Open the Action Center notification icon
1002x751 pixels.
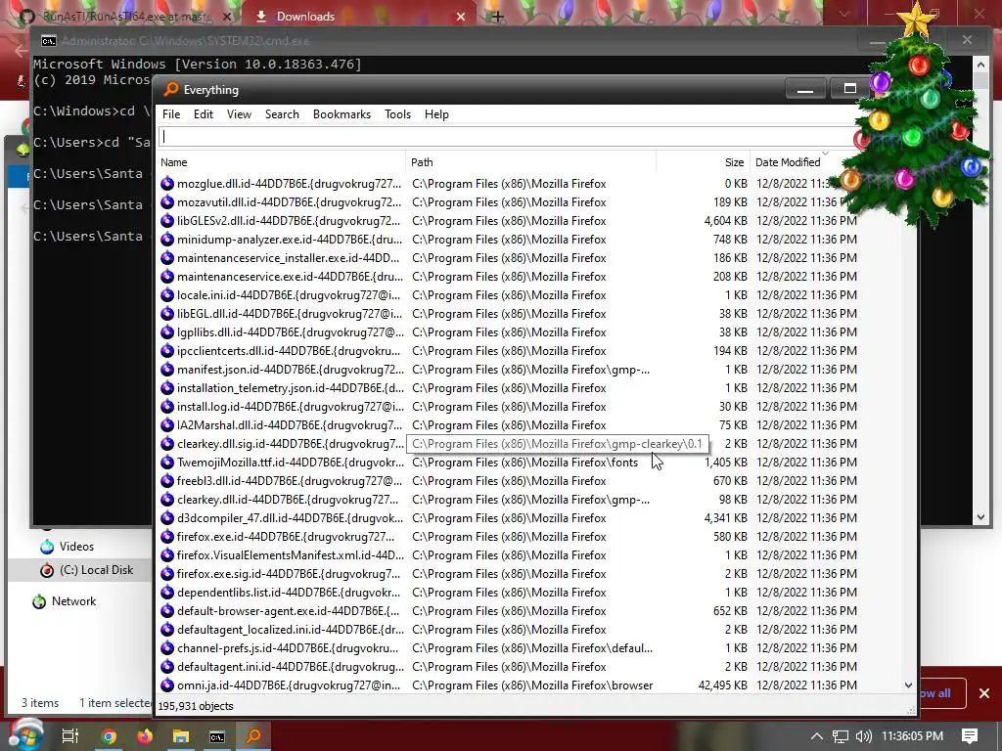(x=970, y=736)
